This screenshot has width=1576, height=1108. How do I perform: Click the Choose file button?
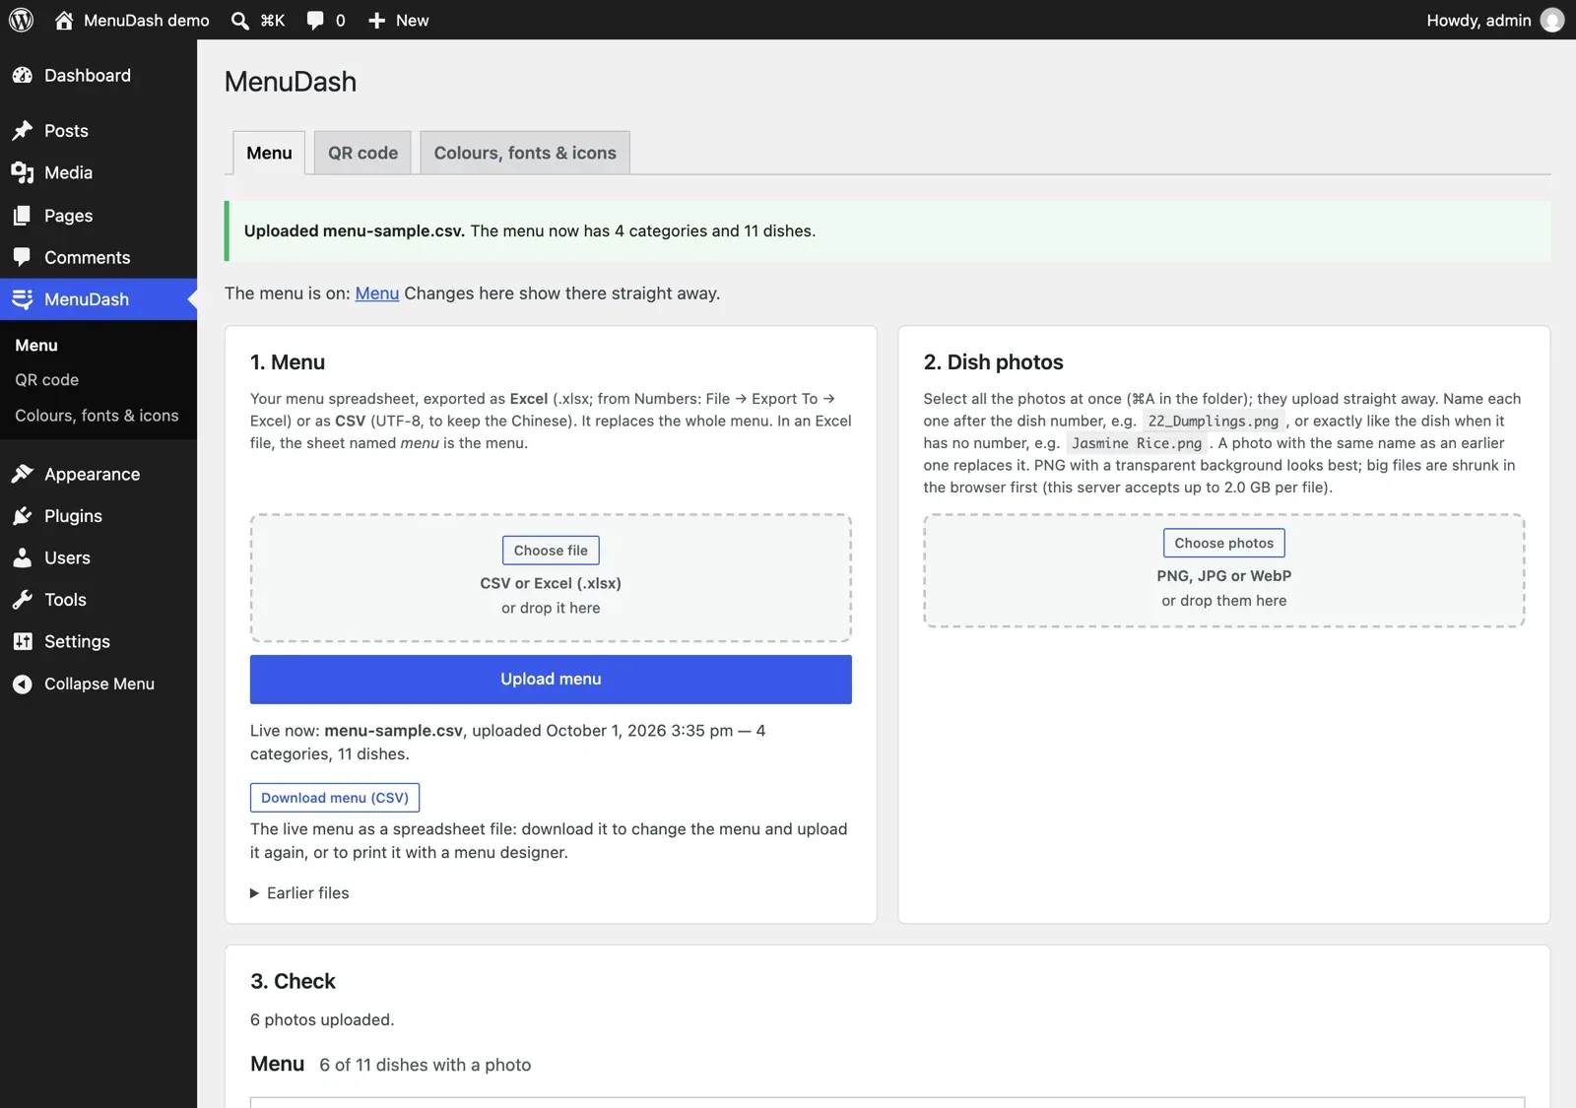coord(551,551)
